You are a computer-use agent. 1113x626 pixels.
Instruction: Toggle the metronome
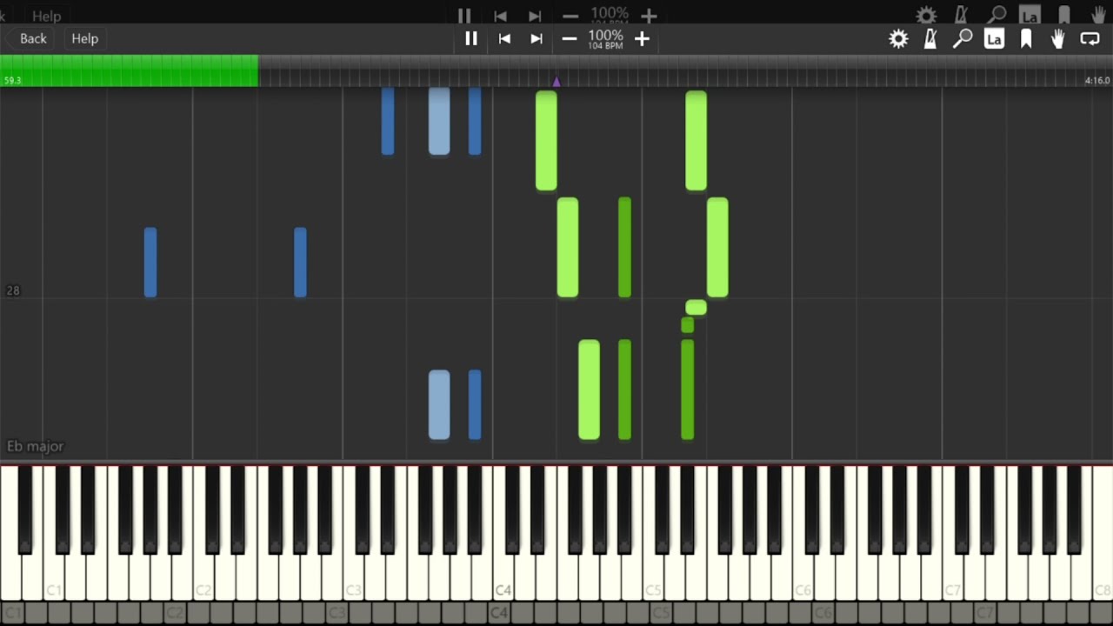930,38
